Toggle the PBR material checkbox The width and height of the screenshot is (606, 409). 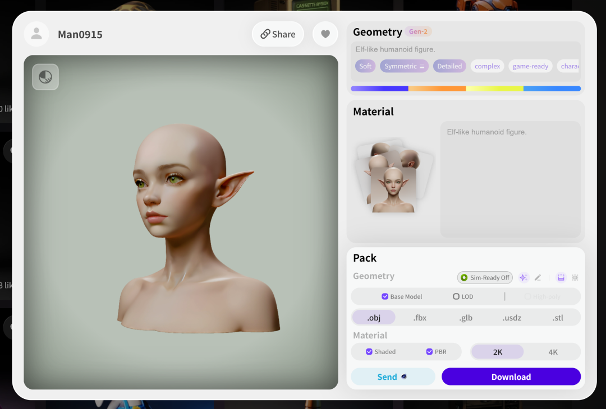click(x=429, y=351)
